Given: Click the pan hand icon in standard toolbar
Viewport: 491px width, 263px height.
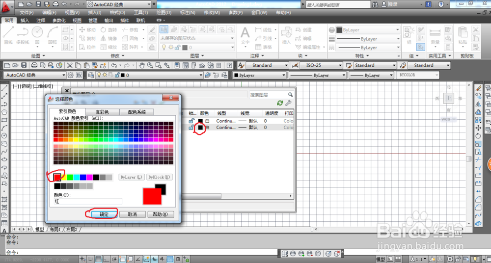Looking at the screenshot, I should coord(142,65).
